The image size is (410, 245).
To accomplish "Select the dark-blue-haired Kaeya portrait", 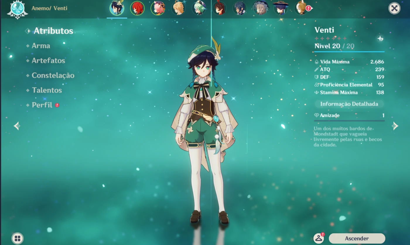I will pos(240,8).
